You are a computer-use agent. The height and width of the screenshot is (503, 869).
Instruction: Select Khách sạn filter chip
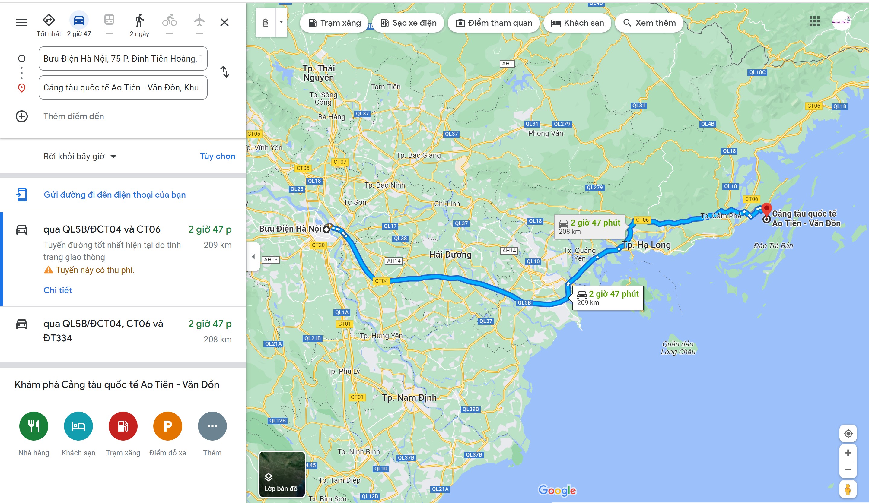coord(577,23)
